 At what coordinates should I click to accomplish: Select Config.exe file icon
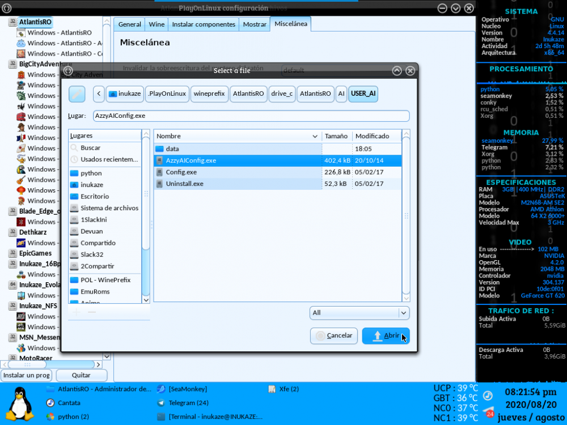click(159, 172)
